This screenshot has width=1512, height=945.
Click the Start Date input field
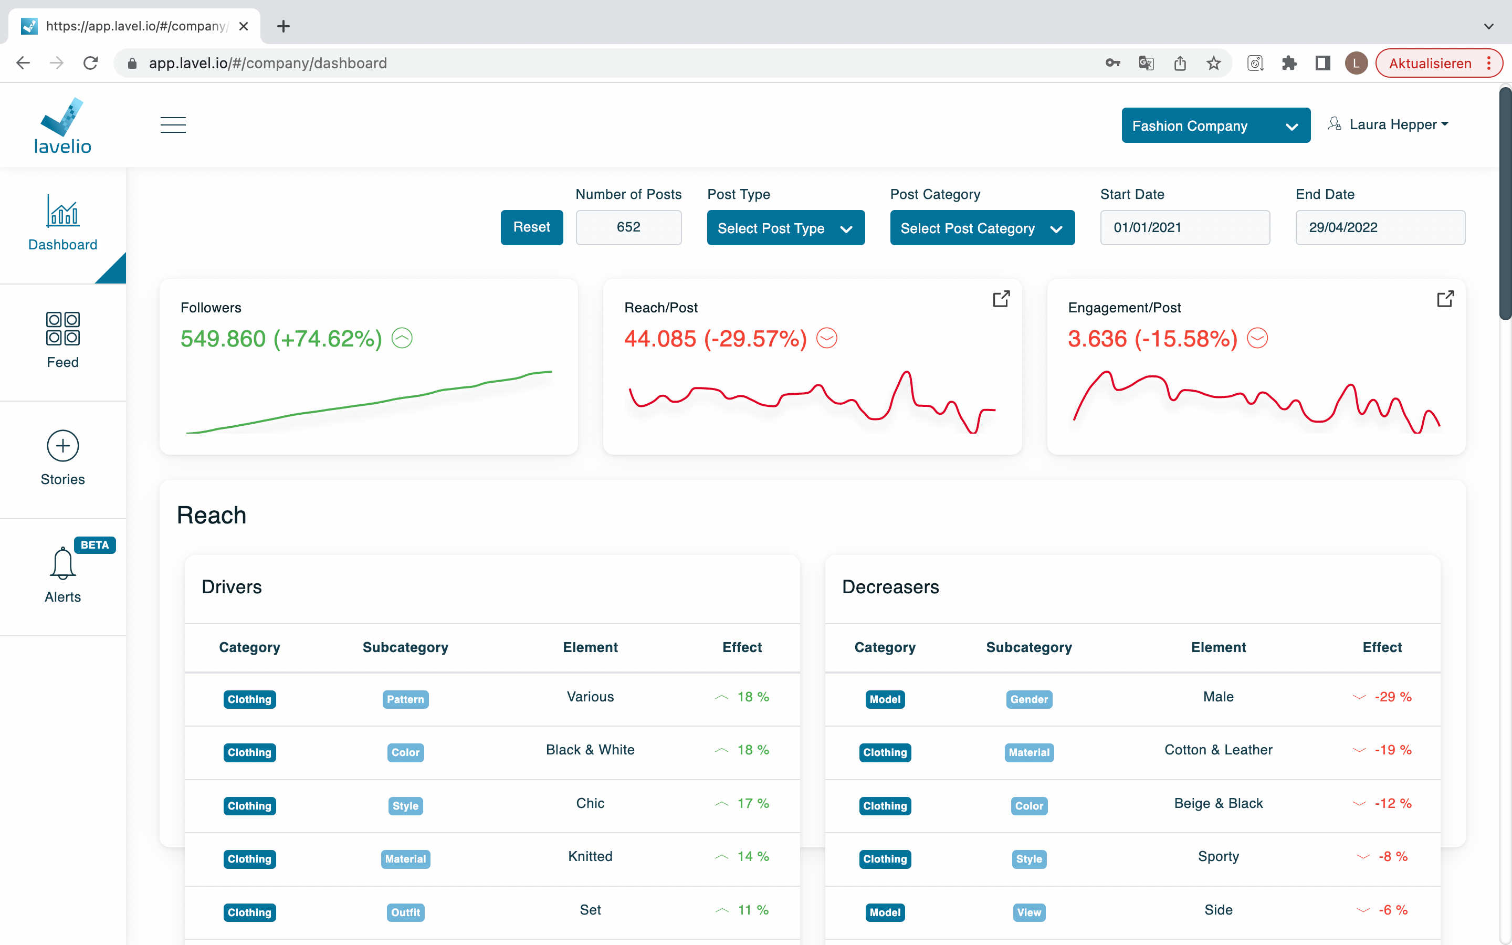[1184, 227]
